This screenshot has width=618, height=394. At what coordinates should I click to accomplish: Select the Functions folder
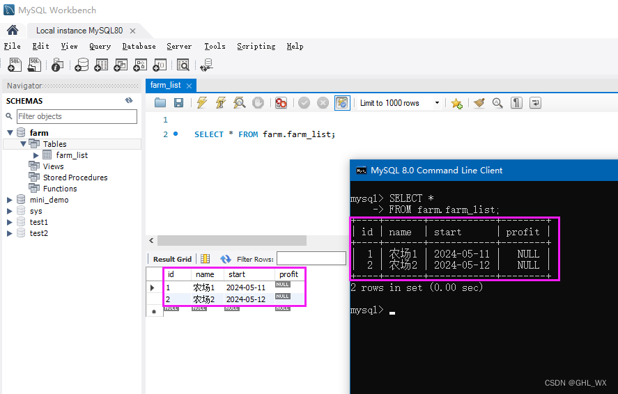60,189
